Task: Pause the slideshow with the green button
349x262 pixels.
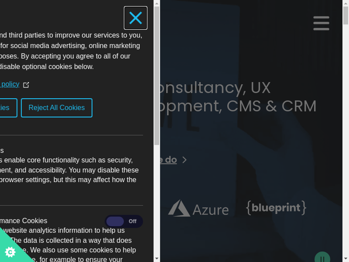Action: pos(322,258)
